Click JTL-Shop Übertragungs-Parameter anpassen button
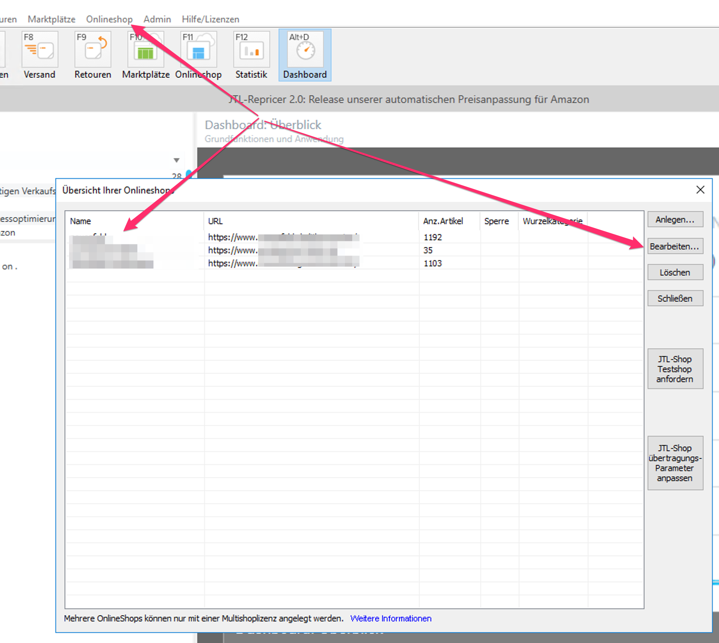 675,463
